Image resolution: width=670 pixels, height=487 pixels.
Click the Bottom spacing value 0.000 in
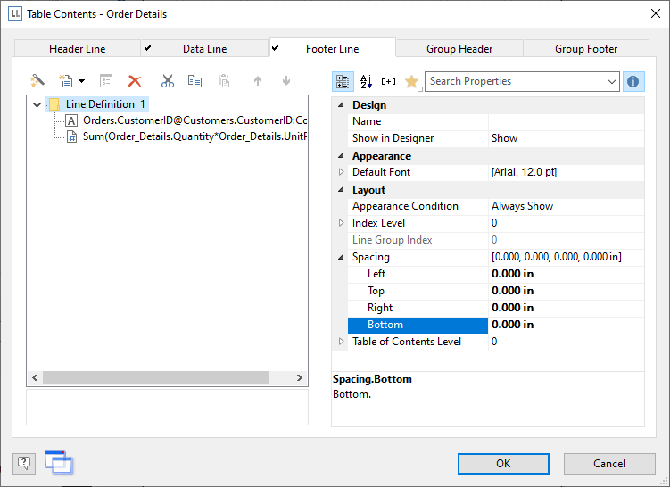(x=512, y=325)
